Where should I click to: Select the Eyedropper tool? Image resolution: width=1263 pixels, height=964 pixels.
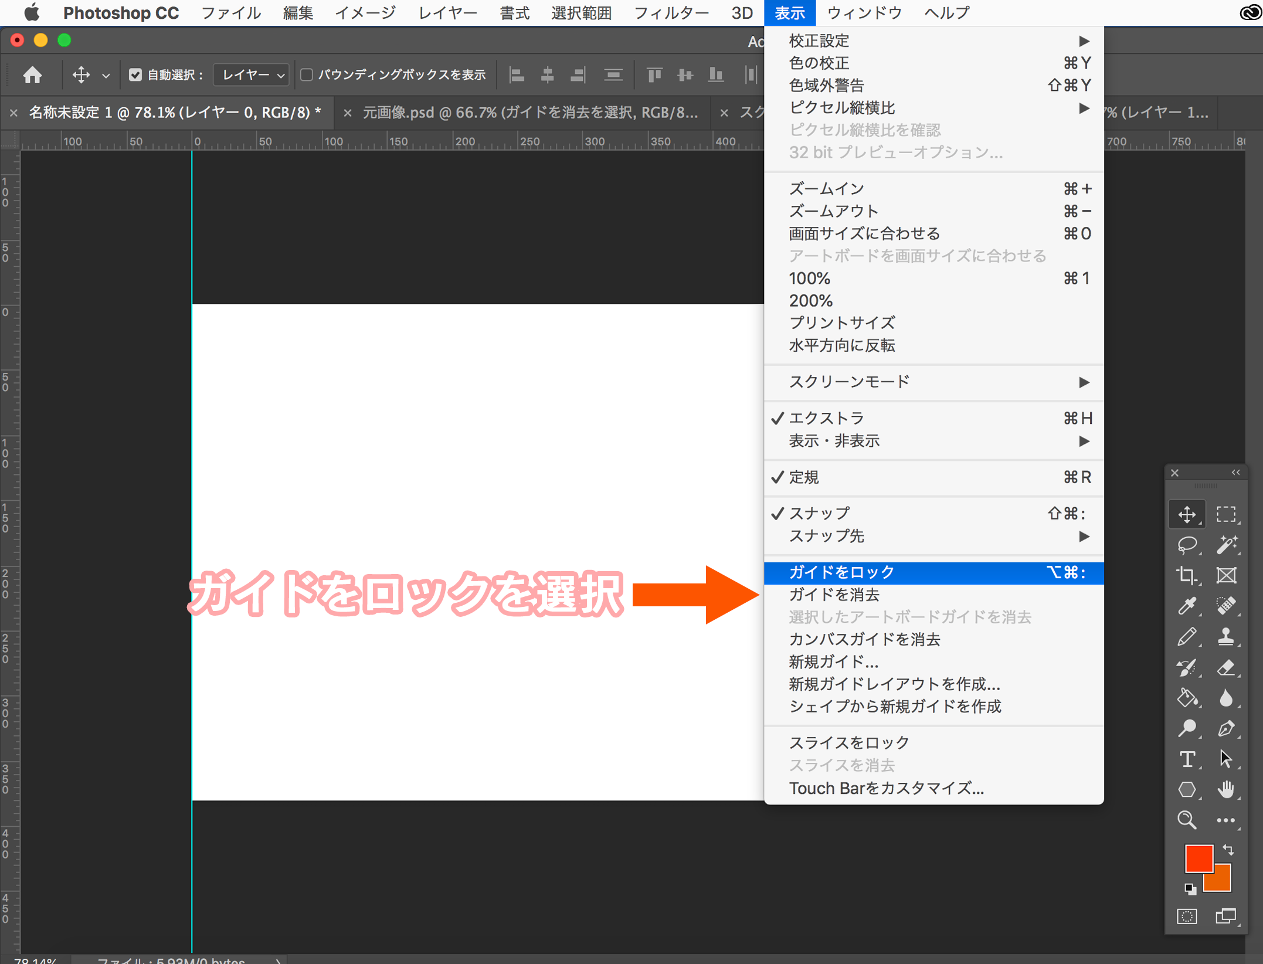[x=1187, y=606]
